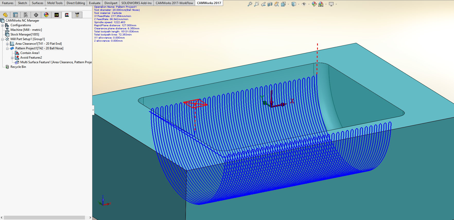Screen dimensions: 454x220
Task: Select the Zoom to Area tool
Action: [x=256, y=4]
